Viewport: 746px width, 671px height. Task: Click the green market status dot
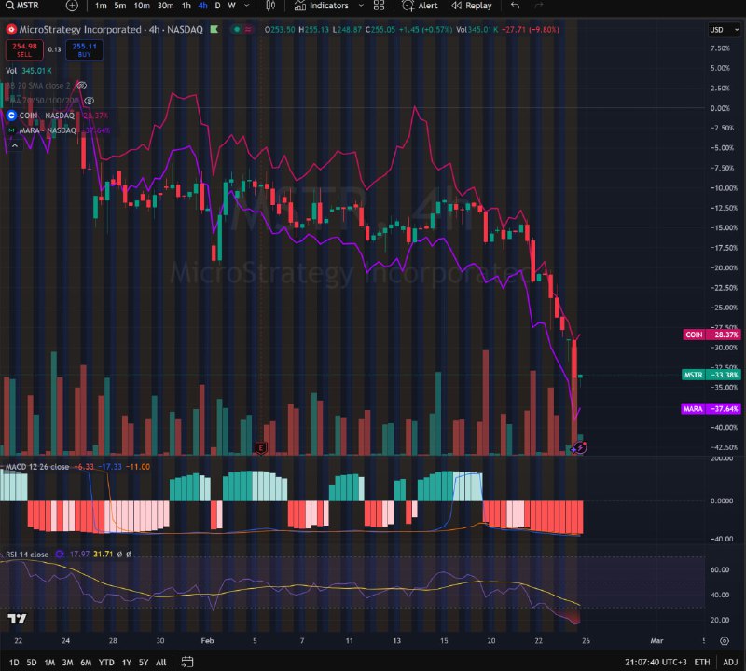pyautogui.click(x=237, y=30)
